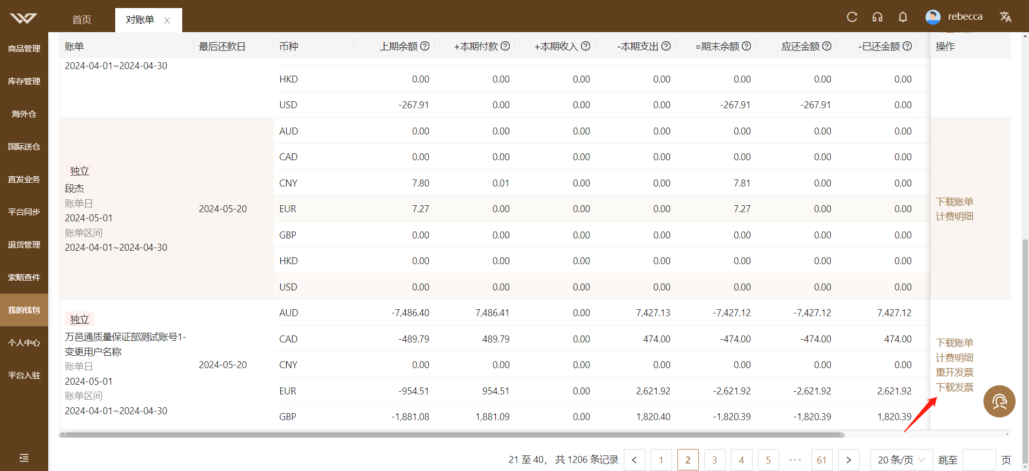Screen dimensions: 1029x471
Task: Go to previous page arrow
Action: coord(635,460)
